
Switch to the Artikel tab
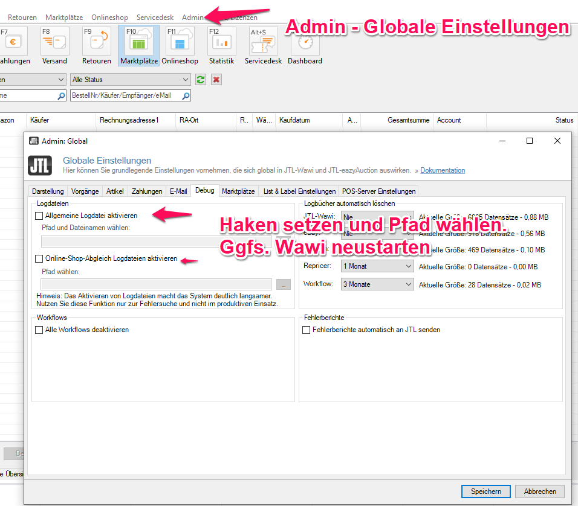pos(115,191)
